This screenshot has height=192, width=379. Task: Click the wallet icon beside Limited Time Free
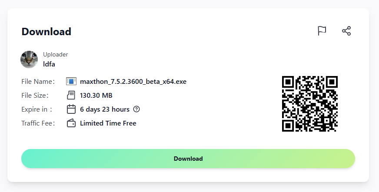coord(71,123)
